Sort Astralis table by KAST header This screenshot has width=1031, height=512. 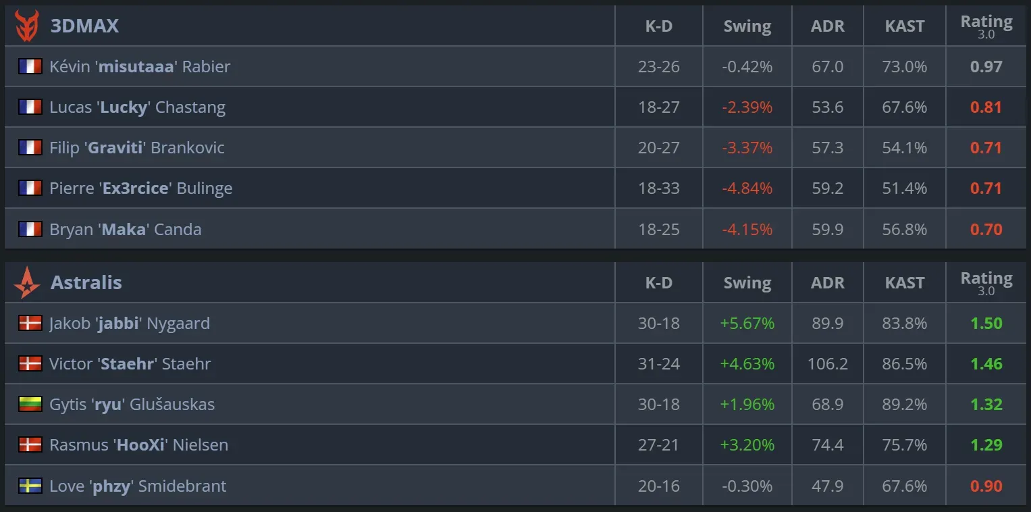(x=904, y=283)
